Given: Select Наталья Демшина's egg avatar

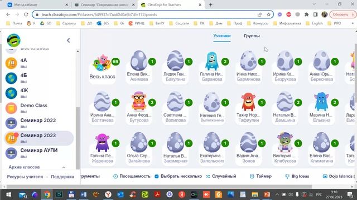Looking at the screenshot, I should coord(285,102).
